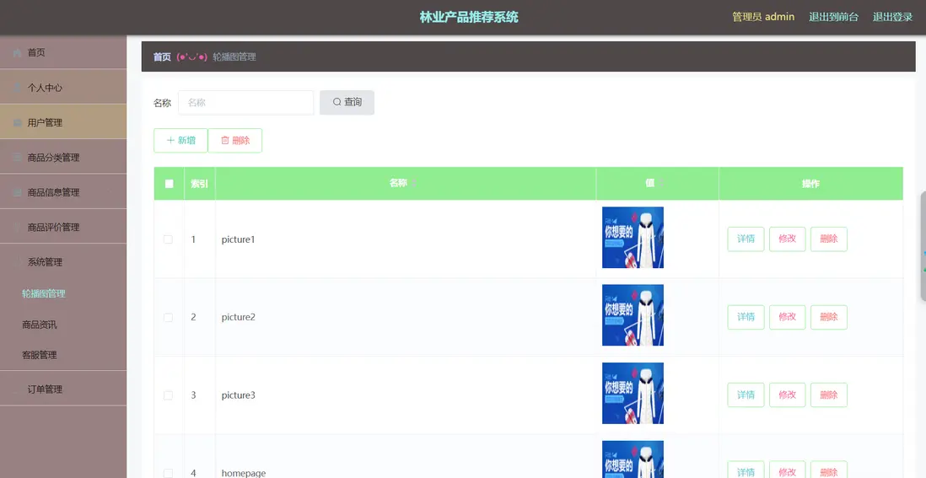Click the 新增 add button
Screen dimensions: 926x478
(180, 141)
